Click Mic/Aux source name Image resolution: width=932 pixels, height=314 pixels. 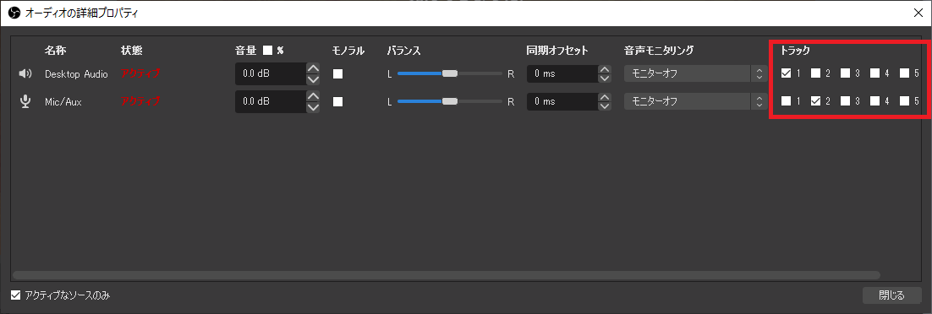point(63,101)
